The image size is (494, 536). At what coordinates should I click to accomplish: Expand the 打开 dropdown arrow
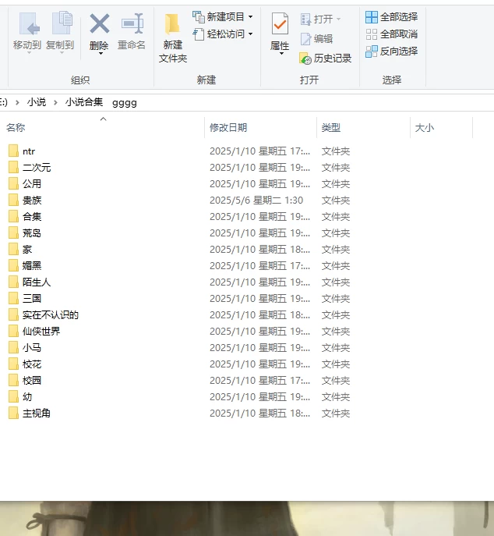(338, 19)
